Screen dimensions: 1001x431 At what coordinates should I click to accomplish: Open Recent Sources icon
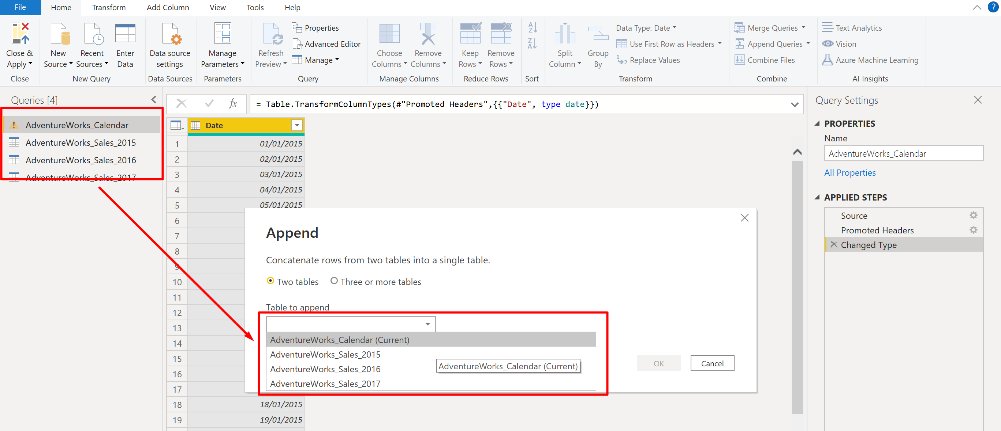[x=94, y=33]
